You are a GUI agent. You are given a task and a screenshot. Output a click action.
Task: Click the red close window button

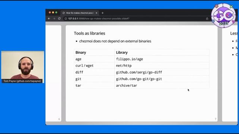50,12
